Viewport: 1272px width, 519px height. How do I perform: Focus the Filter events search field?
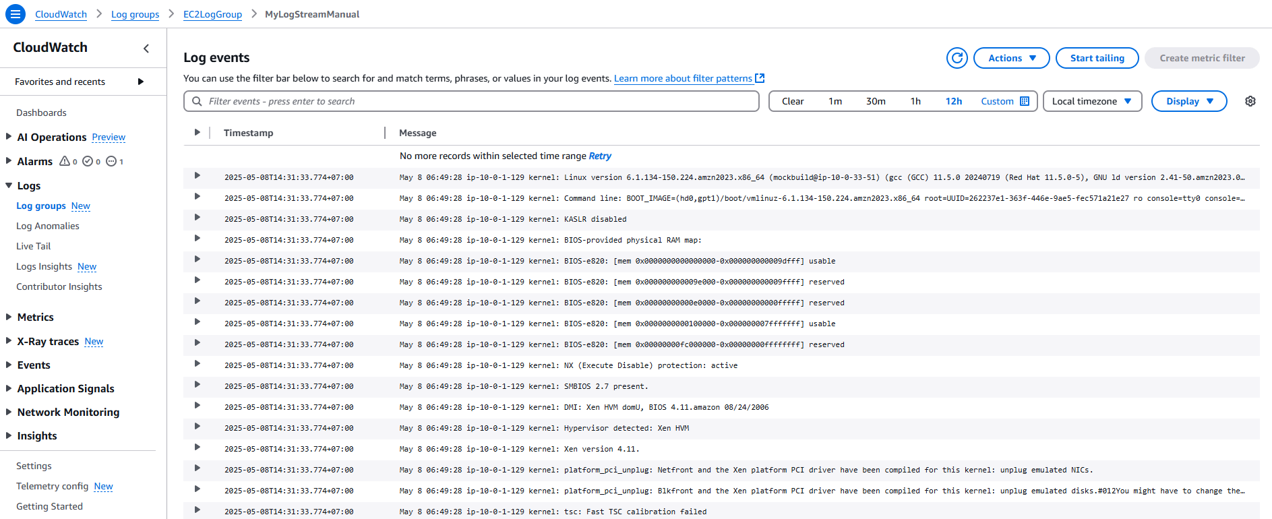(x=471, y=101)
